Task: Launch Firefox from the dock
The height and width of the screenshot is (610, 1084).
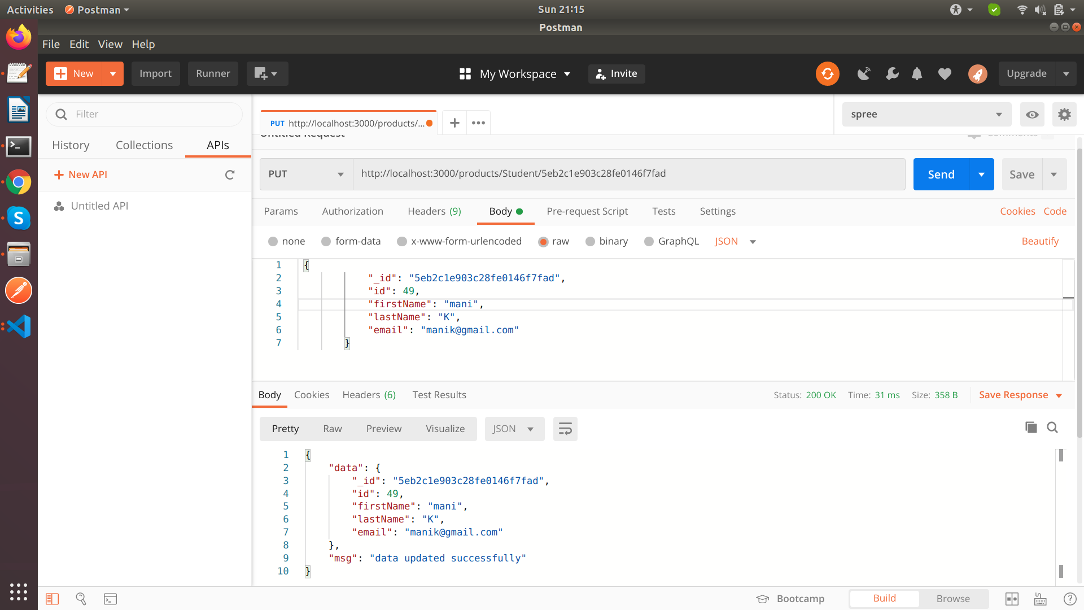Action: click(19, 37)
